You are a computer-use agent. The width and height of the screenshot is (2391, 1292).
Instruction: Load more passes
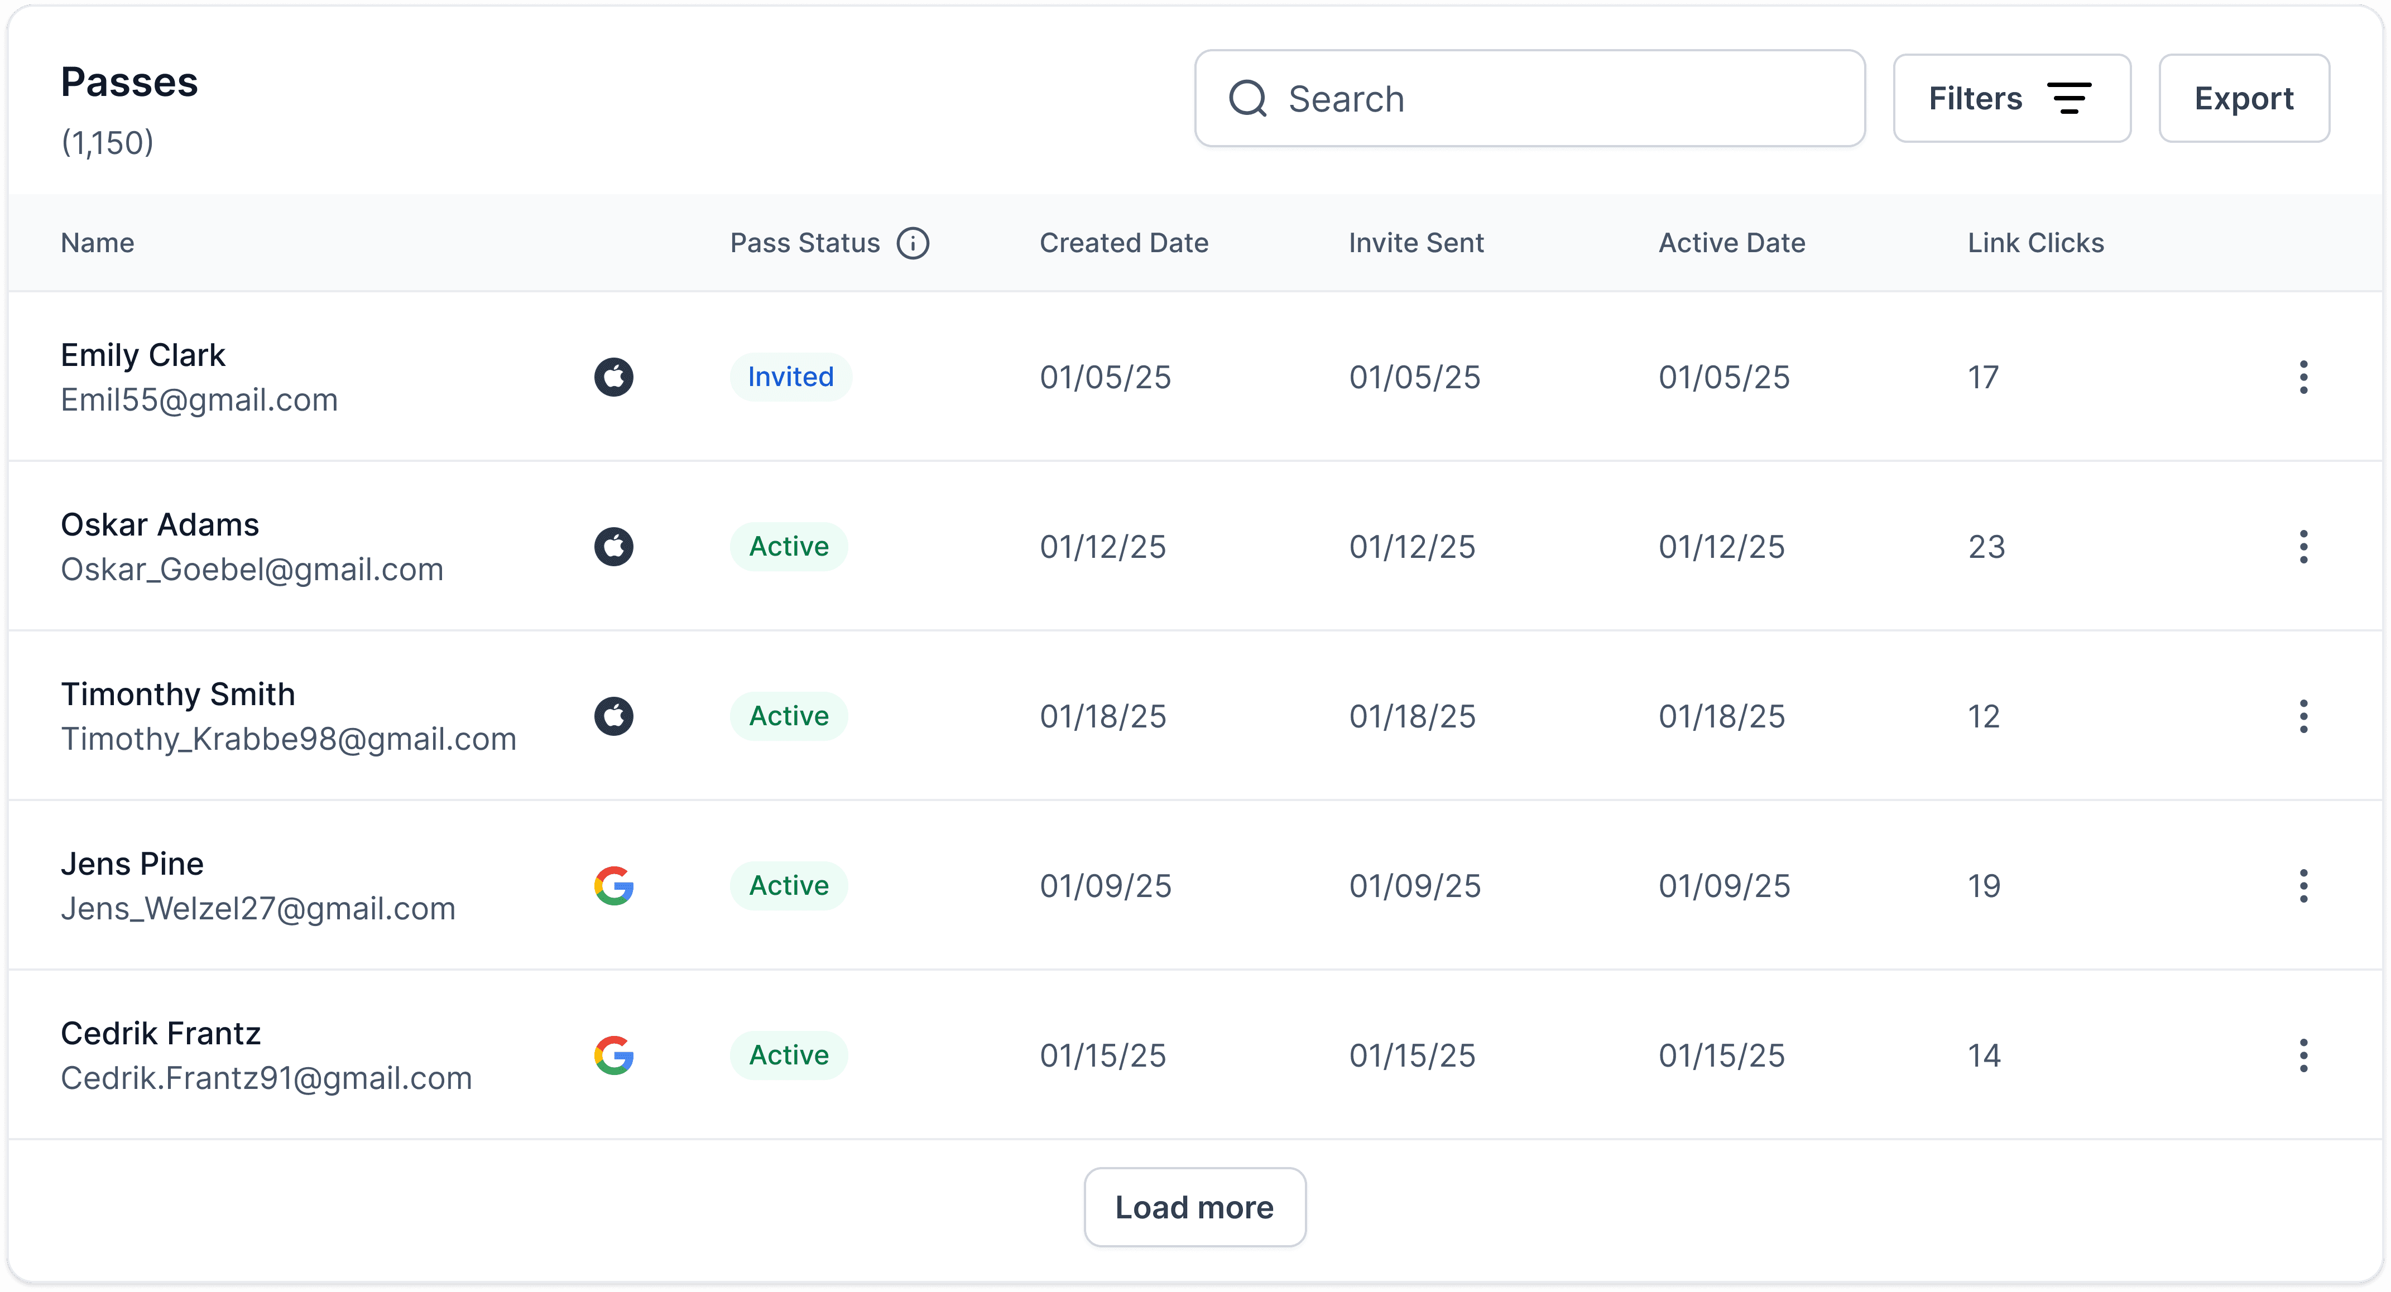tap(1194, 1207)
